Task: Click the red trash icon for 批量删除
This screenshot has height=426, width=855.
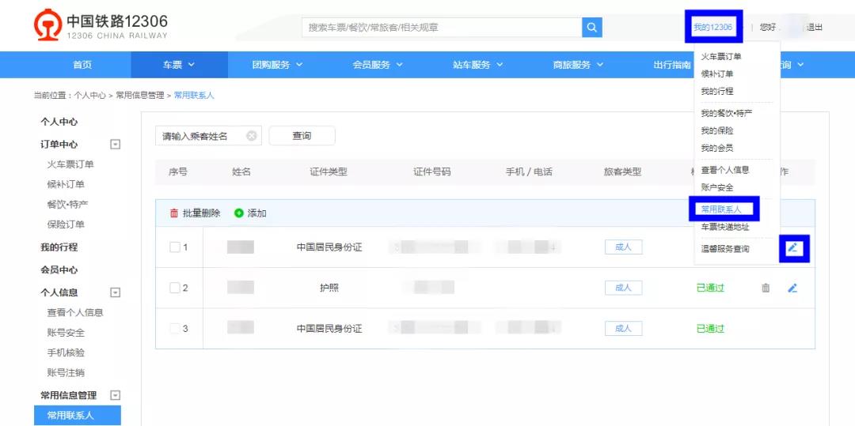Action: pos(174,213)
